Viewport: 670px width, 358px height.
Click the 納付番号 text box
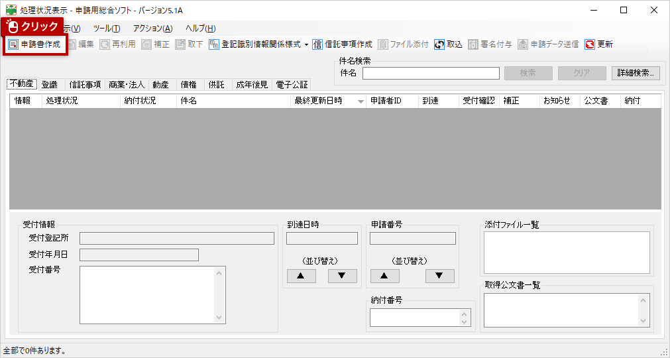420,318
